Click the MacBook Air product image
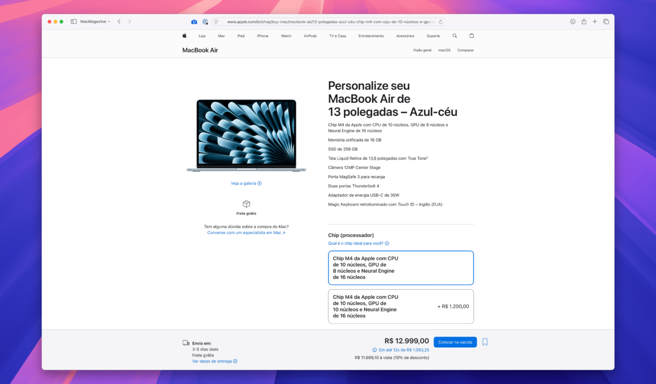This screenshot has width=656, height=384. (x=247, y=136)
